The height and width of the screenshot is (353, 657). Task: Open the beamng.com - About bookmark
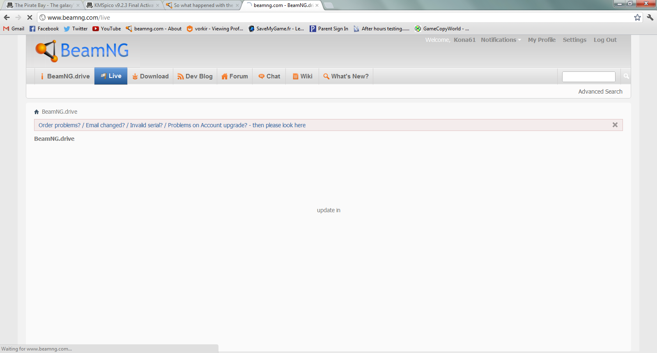pyautogui.click(x=154, y=29)
